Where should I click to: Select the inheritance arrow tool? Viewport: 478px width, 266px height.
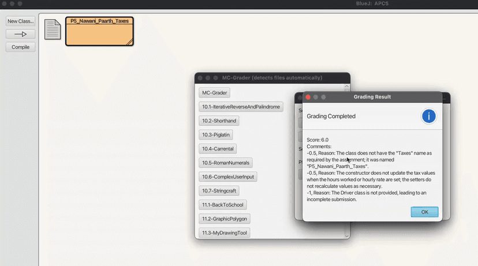(x=20, y=34)
